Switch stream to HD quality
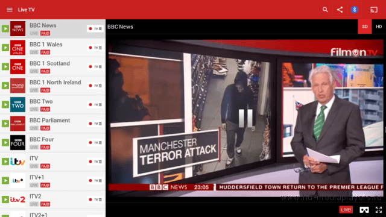386x217 pixels. [379, 27]
